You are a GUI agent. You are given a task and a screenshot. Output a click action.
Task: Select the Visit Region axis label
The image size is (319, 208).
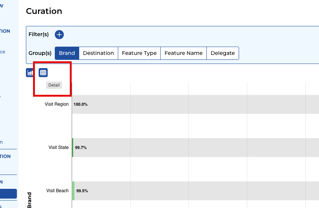pyautogui.click(x=56, y=104)
